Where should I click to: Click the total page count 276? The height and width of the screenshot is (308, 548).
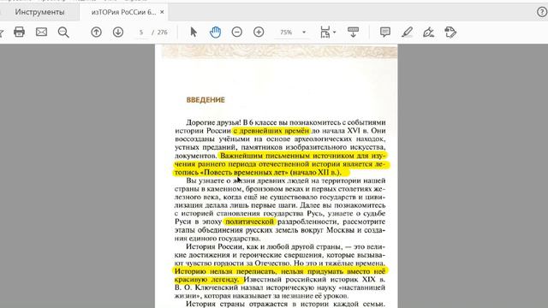point(162,33)
